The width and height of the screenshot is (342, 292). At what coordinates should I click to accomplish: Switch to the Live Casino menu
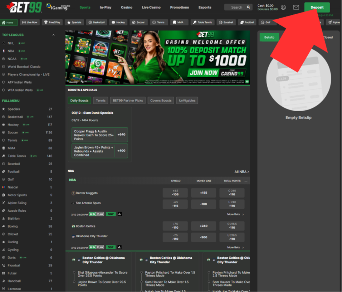(150, 7)
